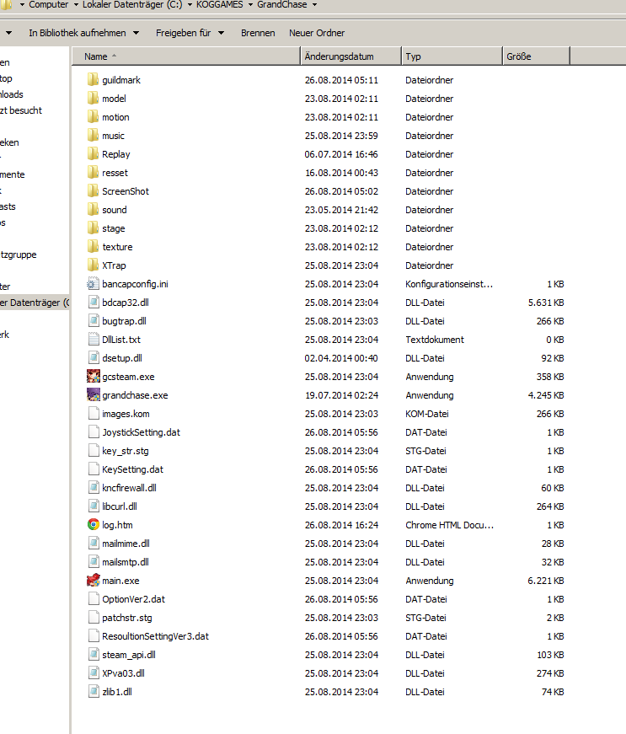The width and height of the screenshot is (626, 734).
Task: Click the Chrome icon of log.htm
Action: (94, 525)
